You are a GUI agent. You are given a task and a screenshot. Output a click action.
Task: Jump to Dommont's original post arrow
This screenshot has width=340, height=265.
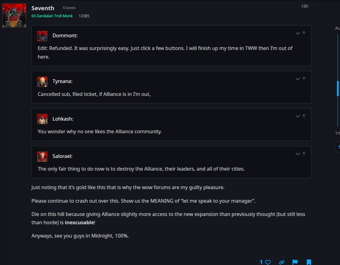coord(304,33)
